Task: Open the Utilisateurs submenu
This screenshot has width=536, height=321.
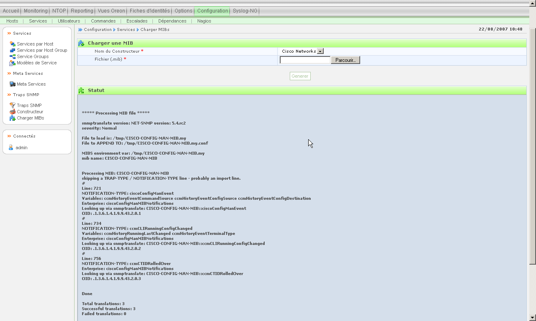Action: 69,21
